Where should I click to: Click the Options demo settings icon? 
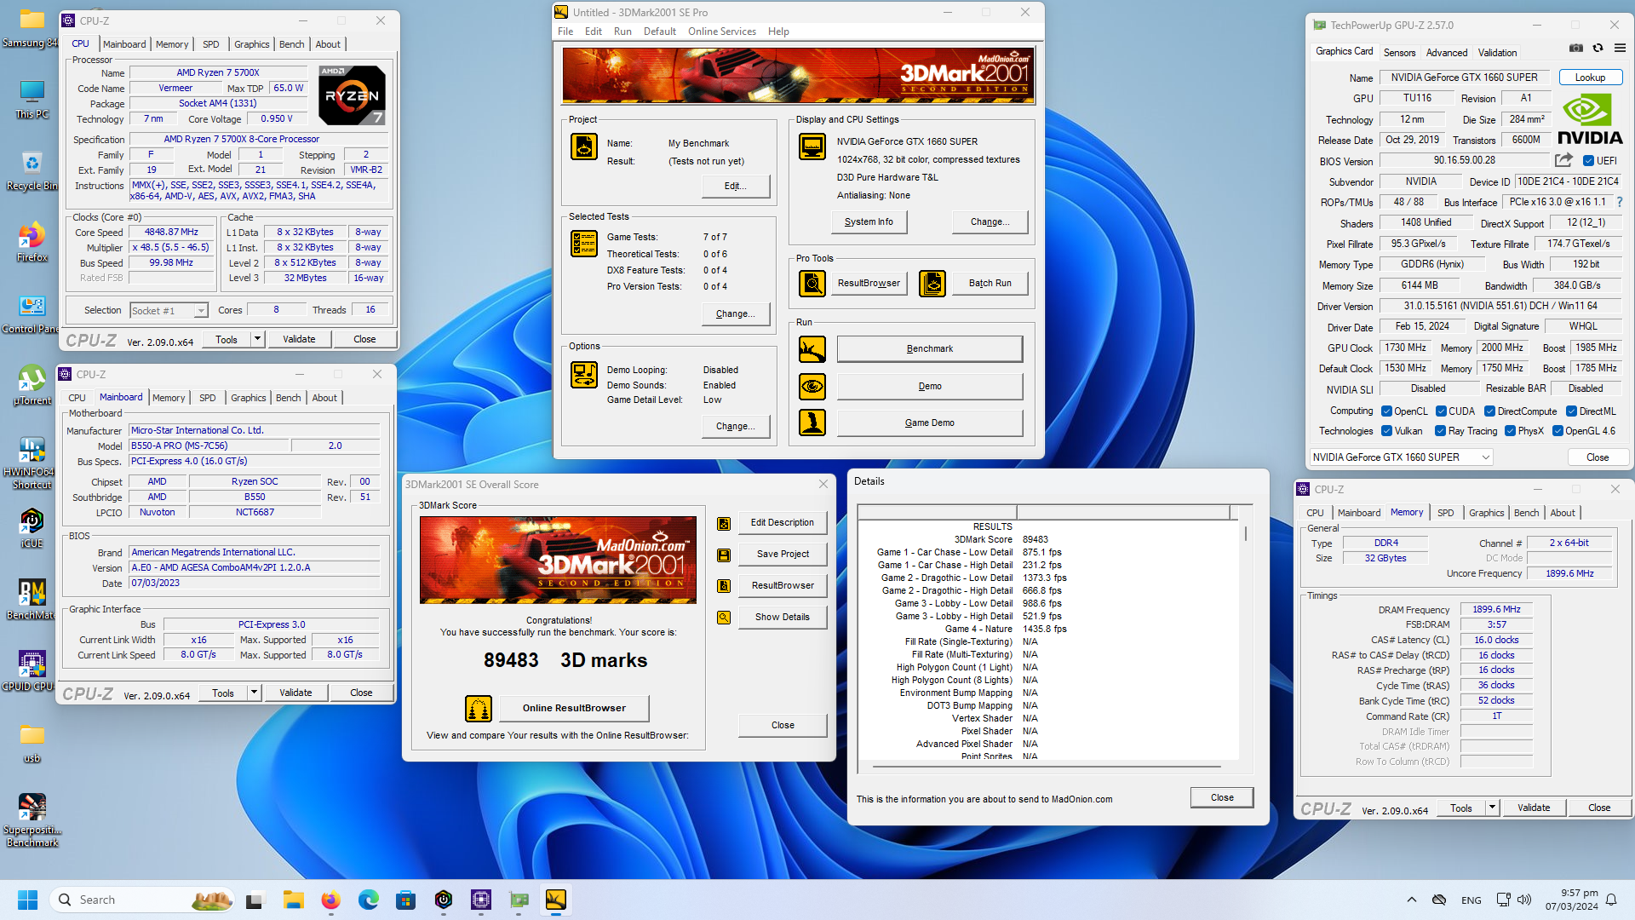(584, 375)
